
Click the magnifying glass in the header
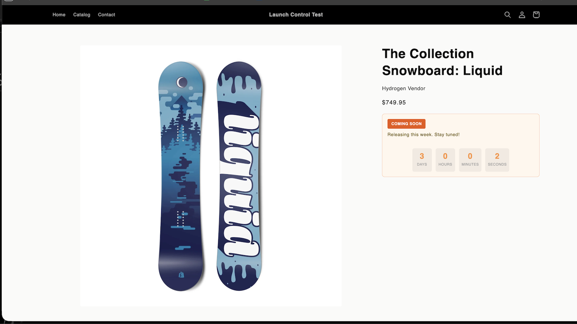(507, 15)
